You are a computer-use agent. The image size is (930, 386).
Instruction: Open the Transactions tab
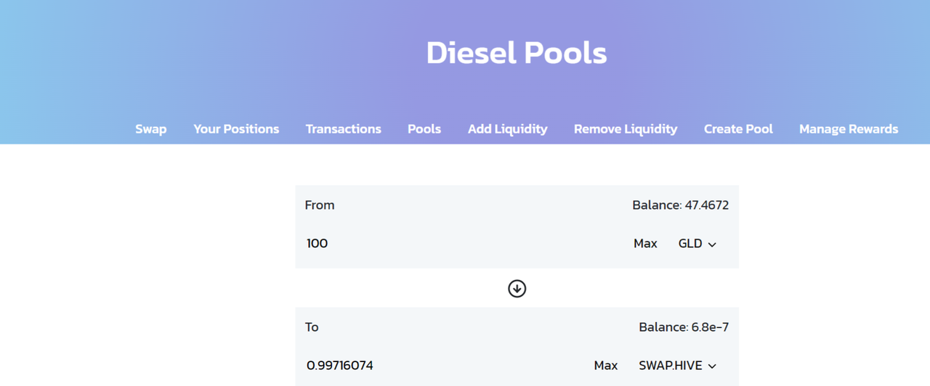(x=343, y=129)
